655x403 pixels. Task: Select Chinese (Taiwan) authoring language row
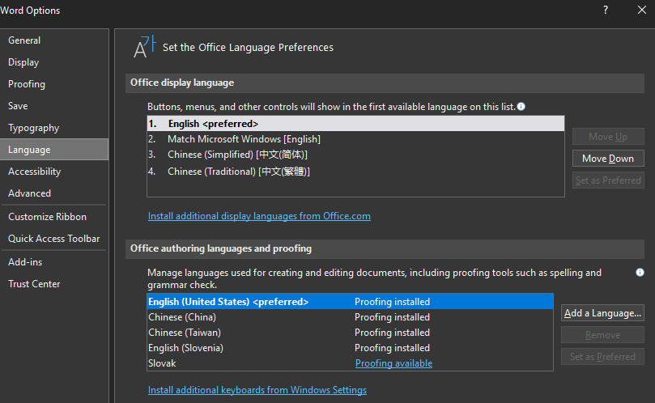click(x=350, y=333)
